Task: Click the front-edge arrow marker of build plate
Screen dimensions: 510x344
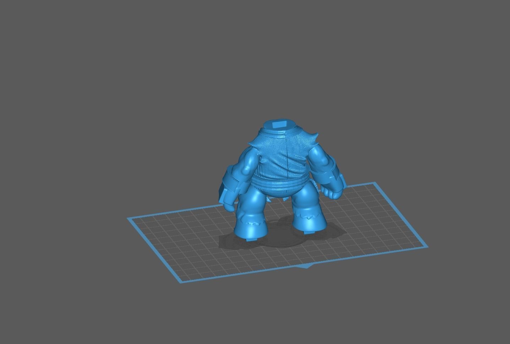Action: coord(306,266)
